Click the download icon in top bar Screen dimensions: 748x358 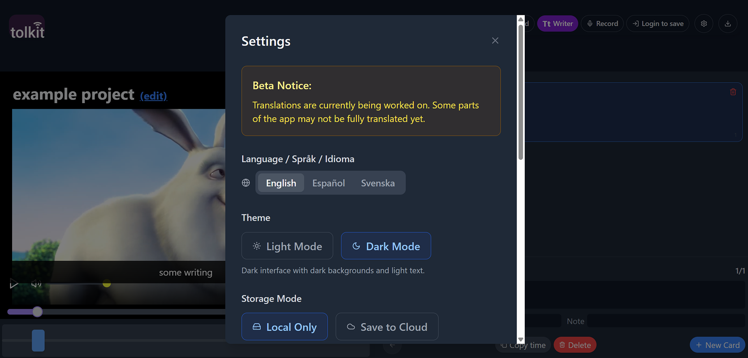727,24
